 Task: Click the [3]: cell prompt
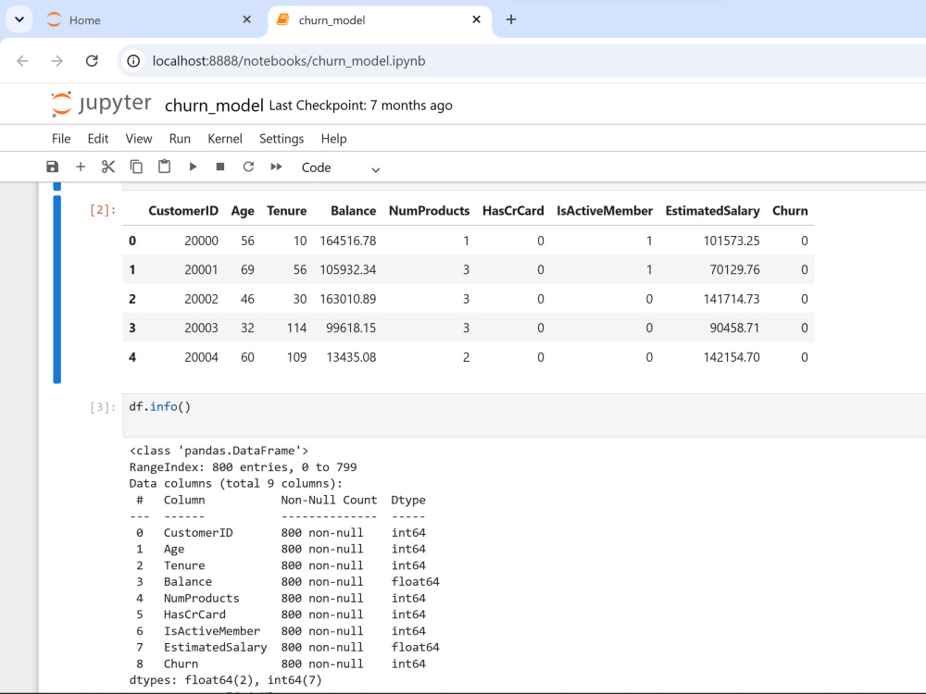pyautogui.click(x=103, y=407)
